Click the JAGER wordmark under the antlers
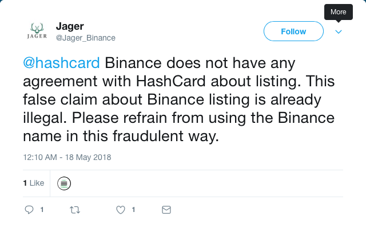 pos(37,36)
